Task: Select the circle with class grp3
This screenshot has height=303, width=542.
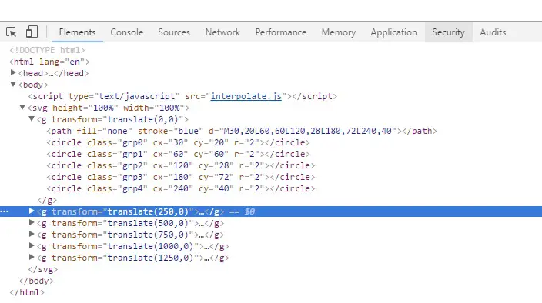Action: click(181, 177)
